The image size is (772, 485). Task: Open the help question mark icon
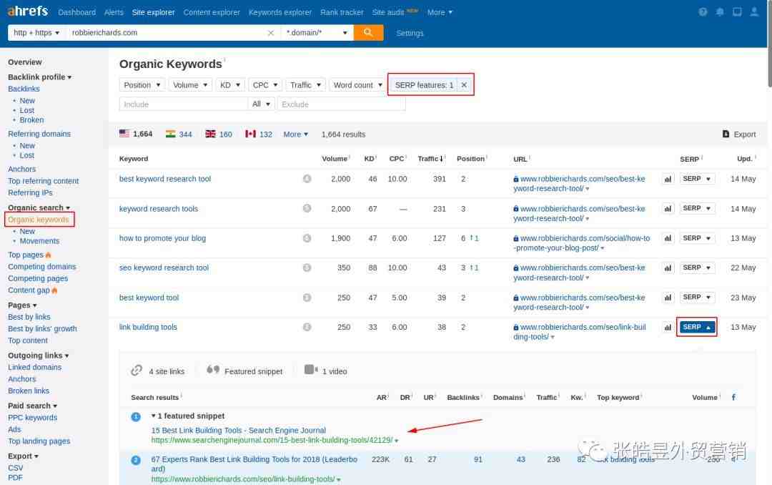coord(703,12)
